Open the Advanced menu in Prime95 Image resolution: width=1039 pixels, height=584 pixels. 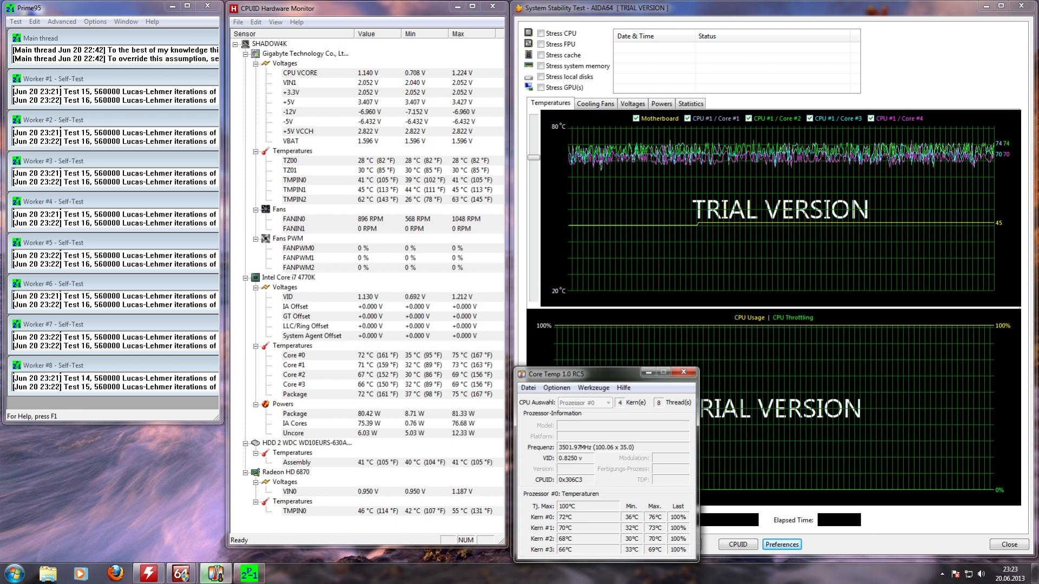62,22
